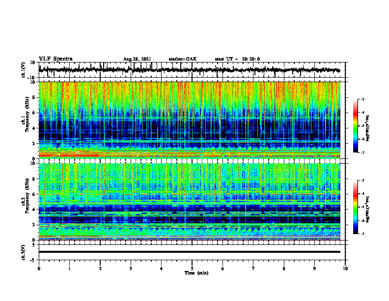Click the "5" tick on ch.3 voltage axis
The image size is (389, 301).
click(34, 245)
